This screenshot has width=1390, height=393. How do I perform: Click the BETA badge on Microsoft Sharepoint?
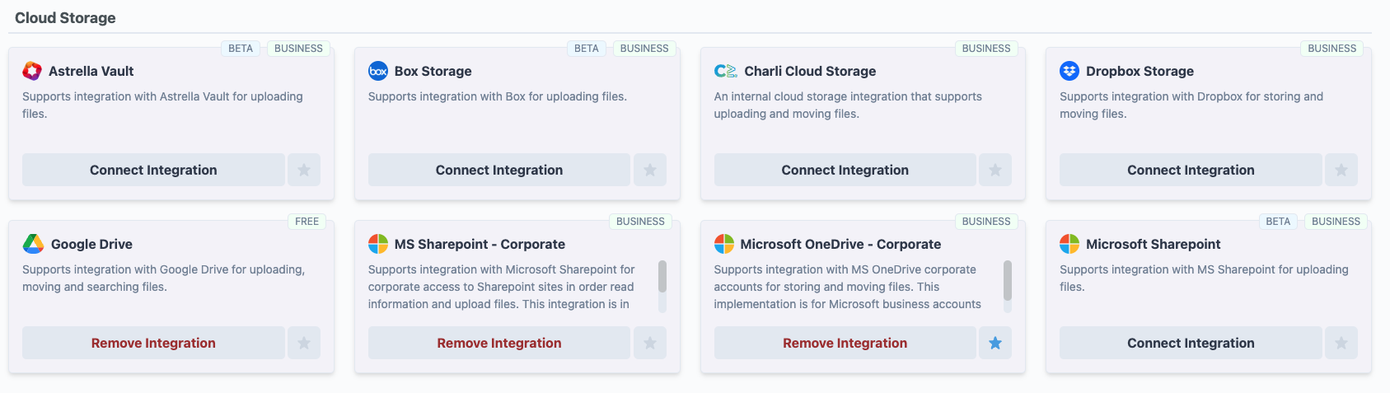pyautogui.click(x=1278, y=222)
